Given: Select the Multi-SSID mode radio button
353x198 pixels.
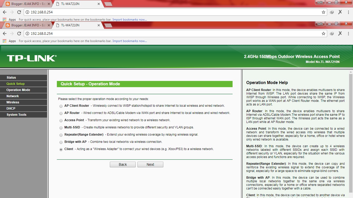Looking at the screenshot, I should click(61, 128).
